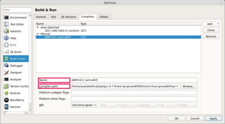Click the sidebar horizontal scroll-left arrow
The image size is (225, 124).
pyautogui.click(x=4, y=113)
